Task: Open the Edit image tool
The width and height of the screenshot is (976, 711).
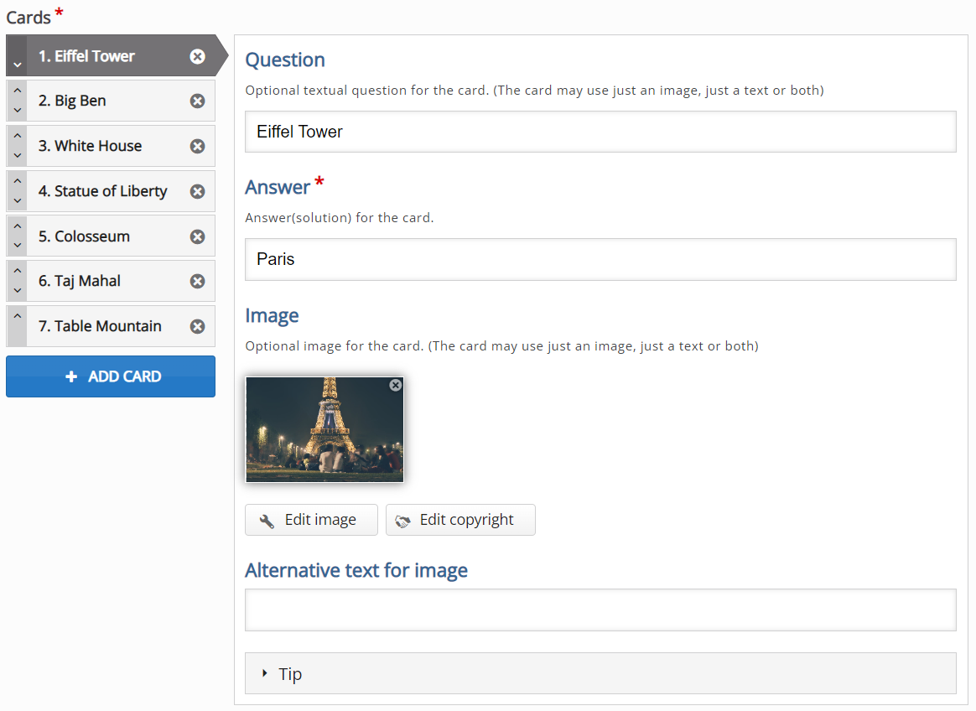Action: click(311, 520)
